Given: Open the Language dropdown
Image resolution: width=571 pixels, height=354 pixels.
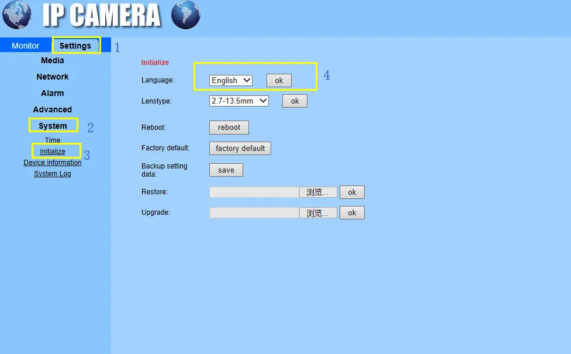Looking at the screenshot, I should [x=231, y=80].
